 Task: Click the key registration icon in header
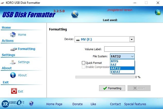coord(75,14)
